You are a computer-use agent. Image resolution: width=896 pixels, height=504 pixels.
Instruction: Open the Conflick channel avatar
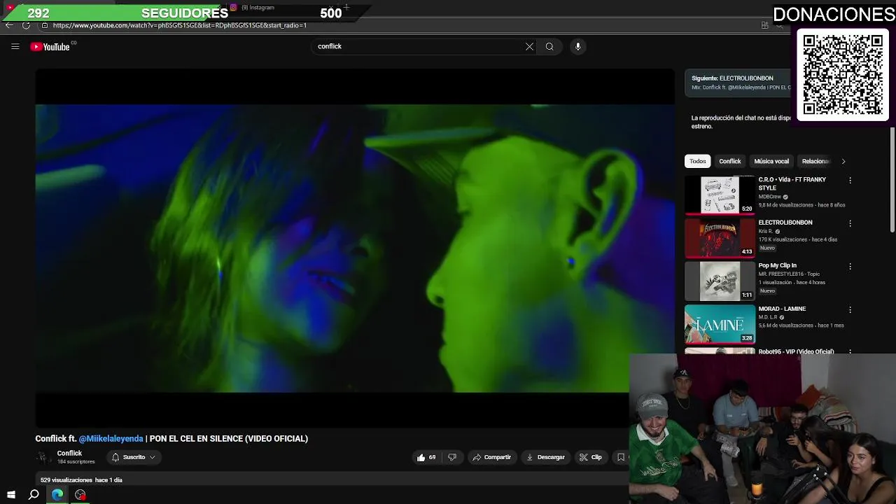pyautogui.click(x=43, y=457)
